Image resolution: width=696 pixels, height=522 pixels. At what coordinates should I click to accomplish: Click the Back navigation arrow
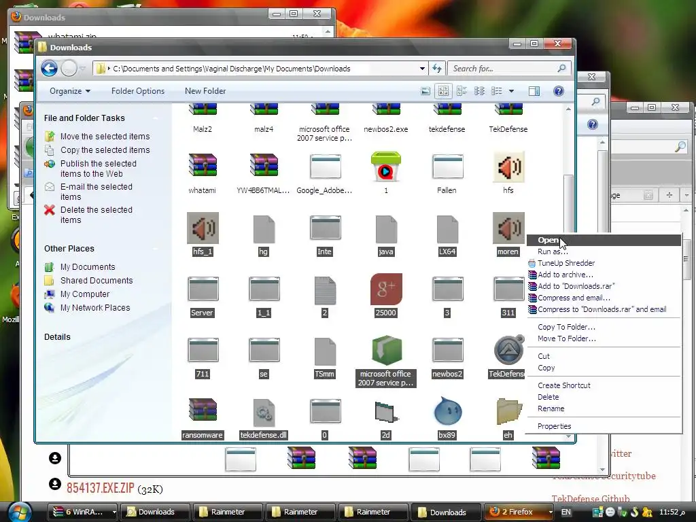click(49, 69)
